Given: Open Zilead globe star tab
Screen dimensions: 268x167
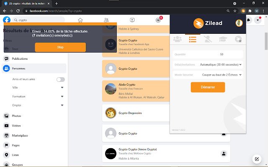Looking at the screenshot, I should [238, 39].
